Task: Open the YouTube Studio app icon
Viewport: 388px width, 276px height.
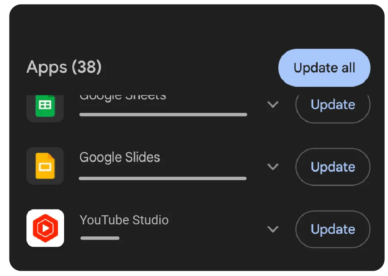Action: pyautogui.click(x=45, y=228)
